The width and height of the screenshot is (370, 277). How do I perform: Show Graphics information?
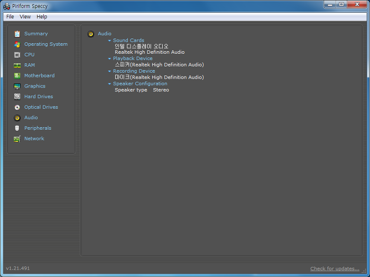click(x=35, y=86)
